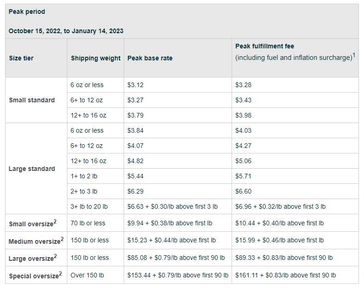
Task: Click the Peak fulfillment fee header text
Action: 264,47
